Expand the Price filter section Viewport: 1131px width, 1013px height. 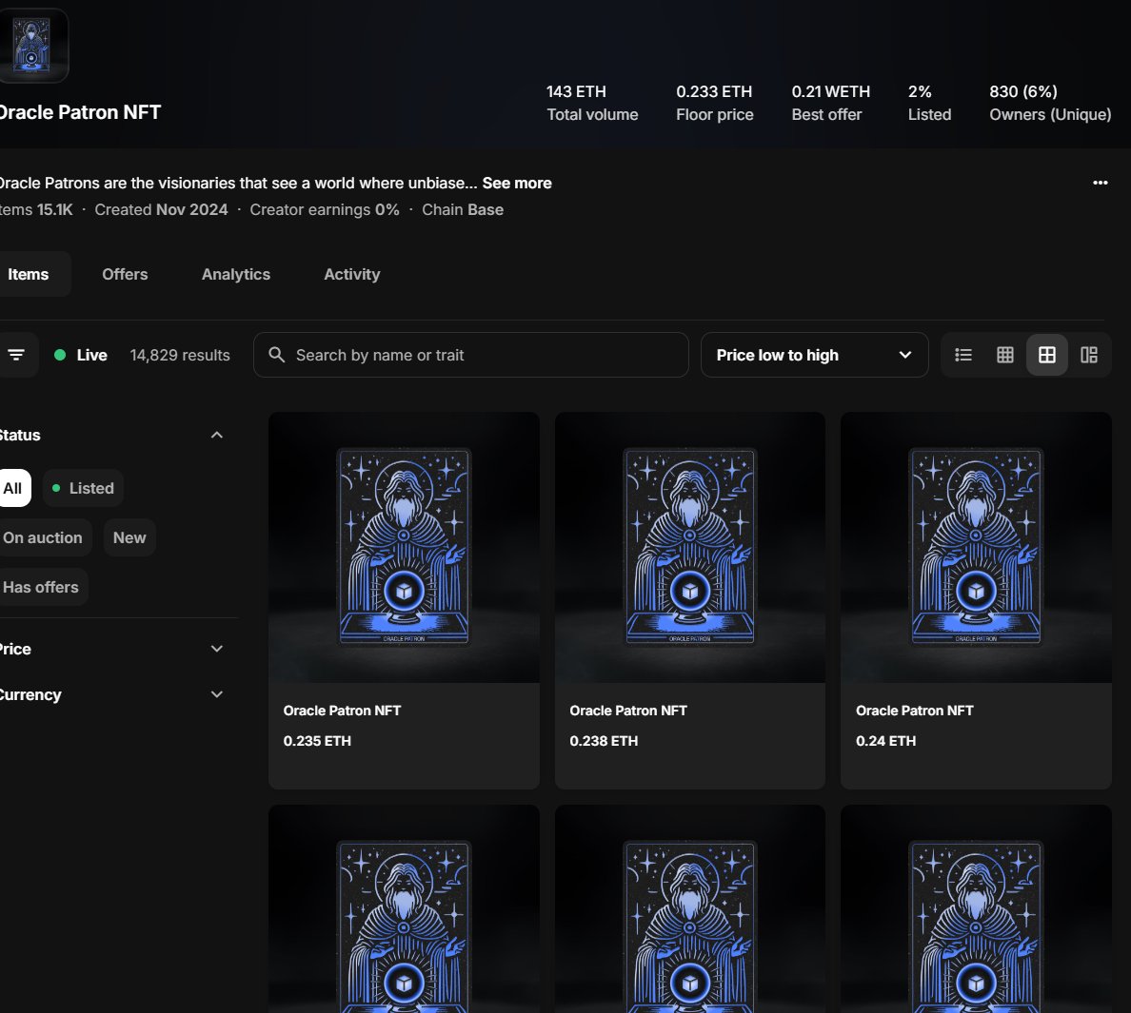tap(216, 649)
